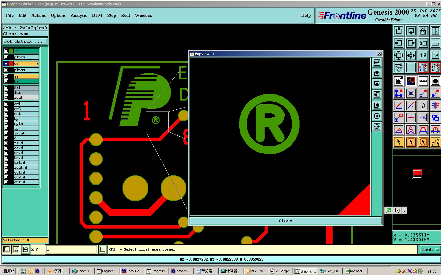Click the Progress taskbar button
This screenshot has height=275, width=441.
click(x=157, y=271)
